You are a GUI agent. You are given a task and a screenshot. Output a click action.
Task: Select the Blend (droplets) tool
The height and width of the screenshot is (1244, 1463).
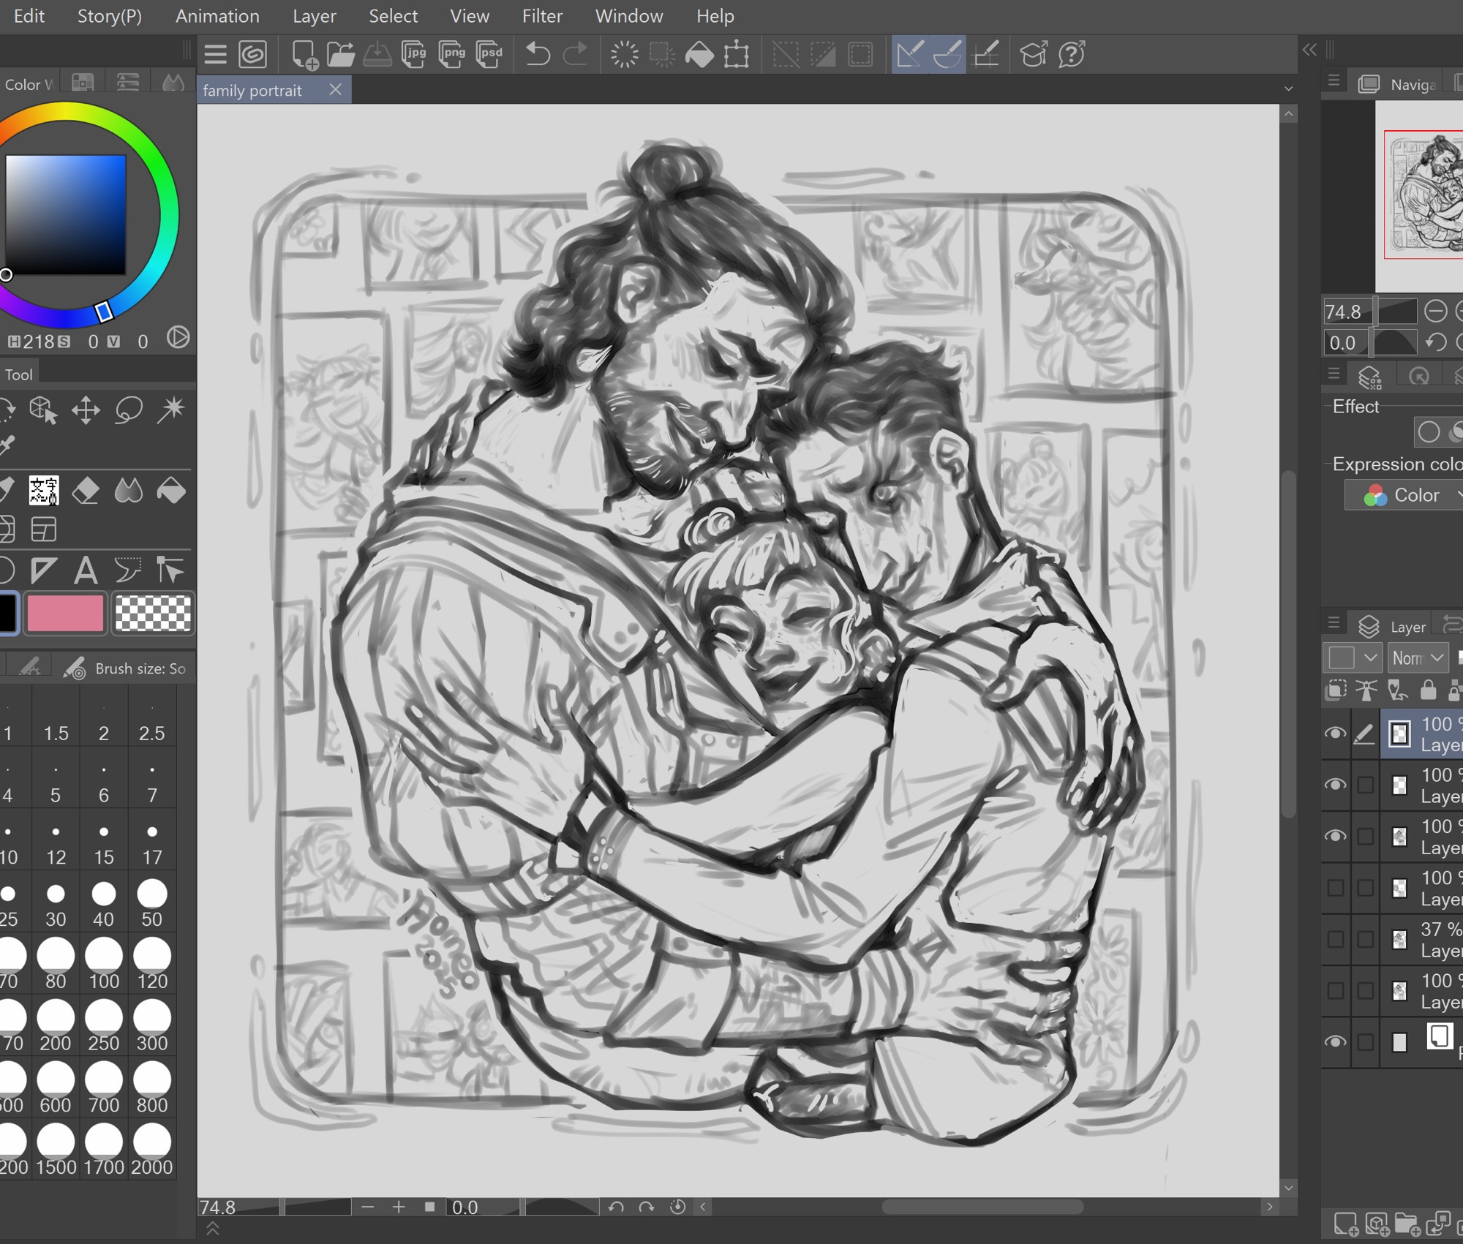coord(129,491)
